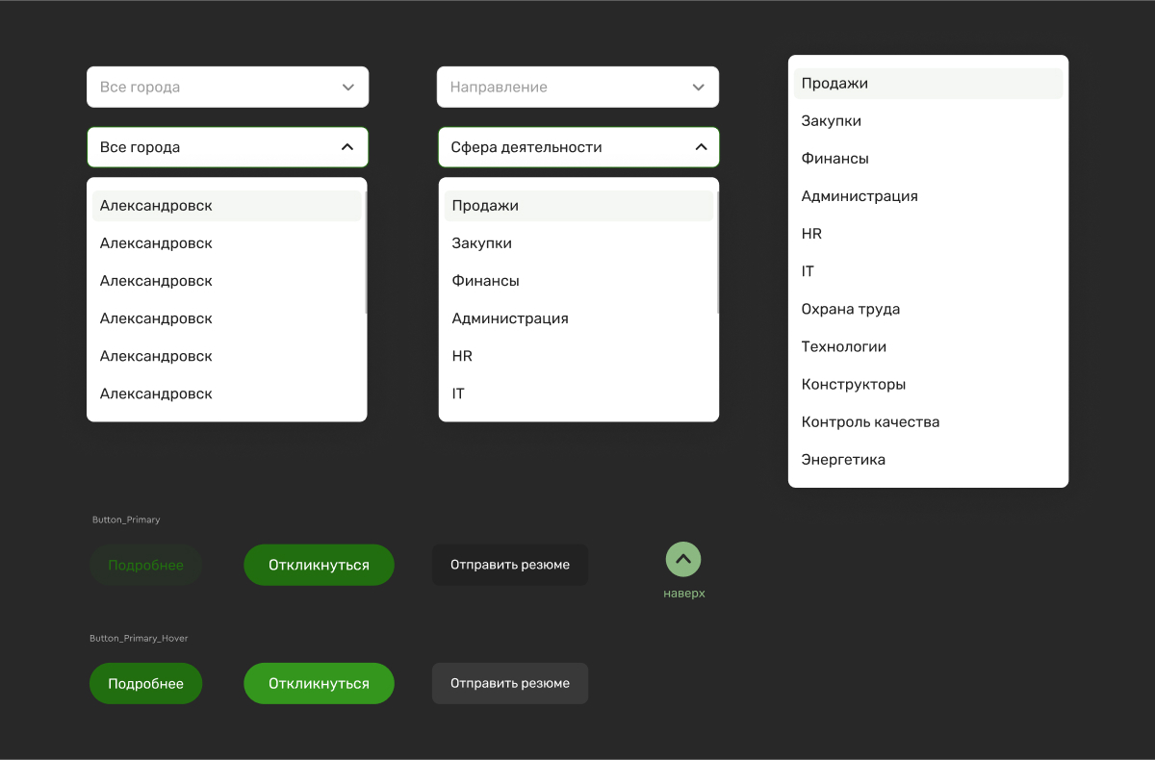Image resolution: width=1155 pixels, height=760 pixels.
Task: Click the scrollbar in 'Сфера деятельности' list
Action: coord(718,250)
